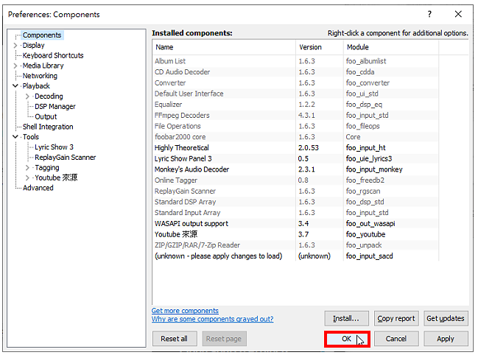Viewport: 478px width, 355px height.
Task: Select the FFmpeg Decoders row
Action: click(x=295, y=116)
